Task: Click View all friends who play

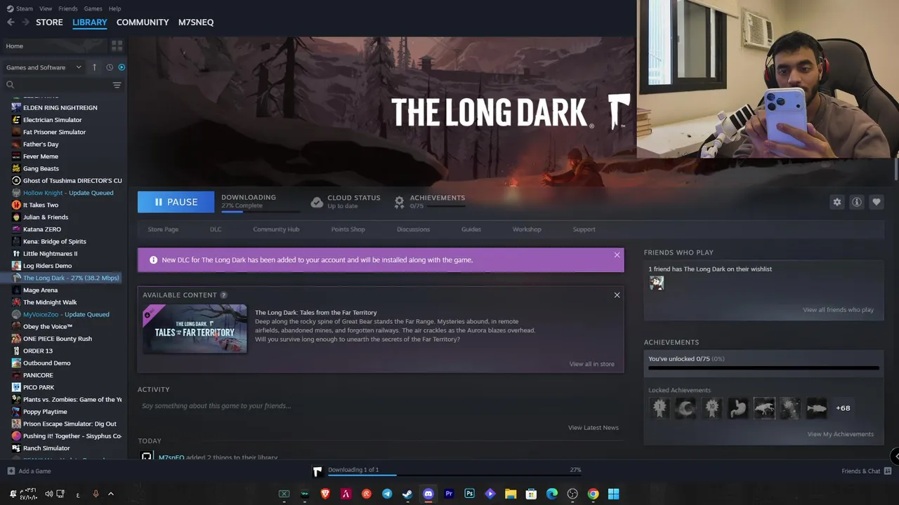Action: [839, 310]
